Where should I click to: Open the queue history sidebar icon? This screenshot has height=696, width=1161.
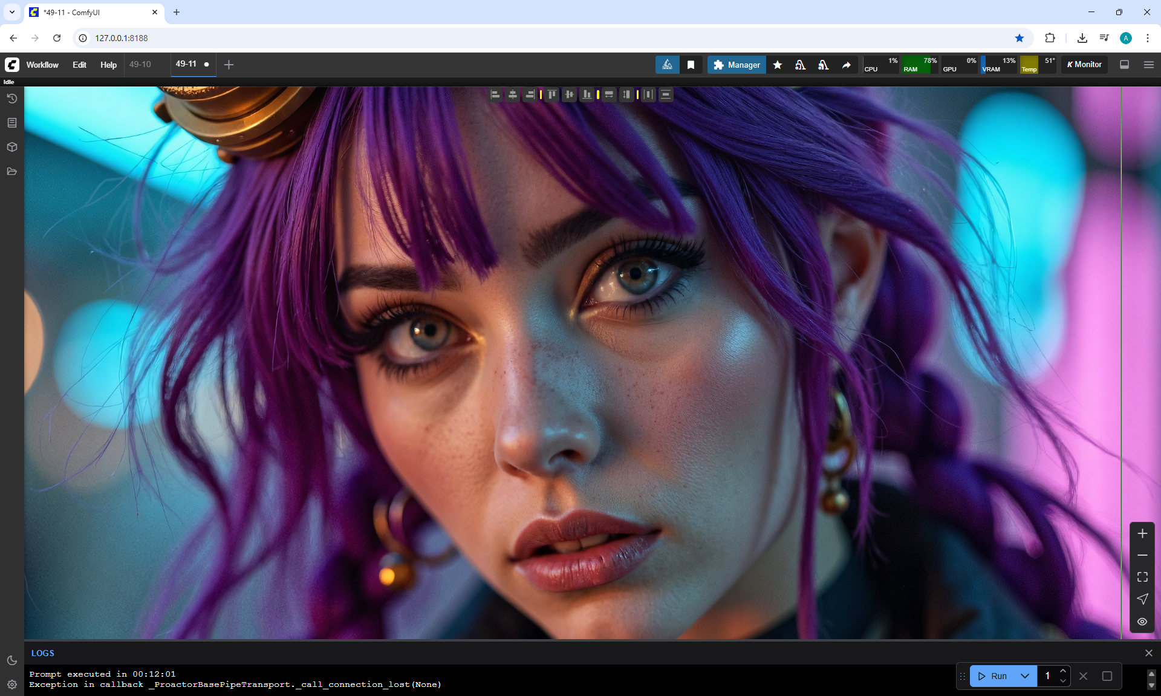(11, 99)
